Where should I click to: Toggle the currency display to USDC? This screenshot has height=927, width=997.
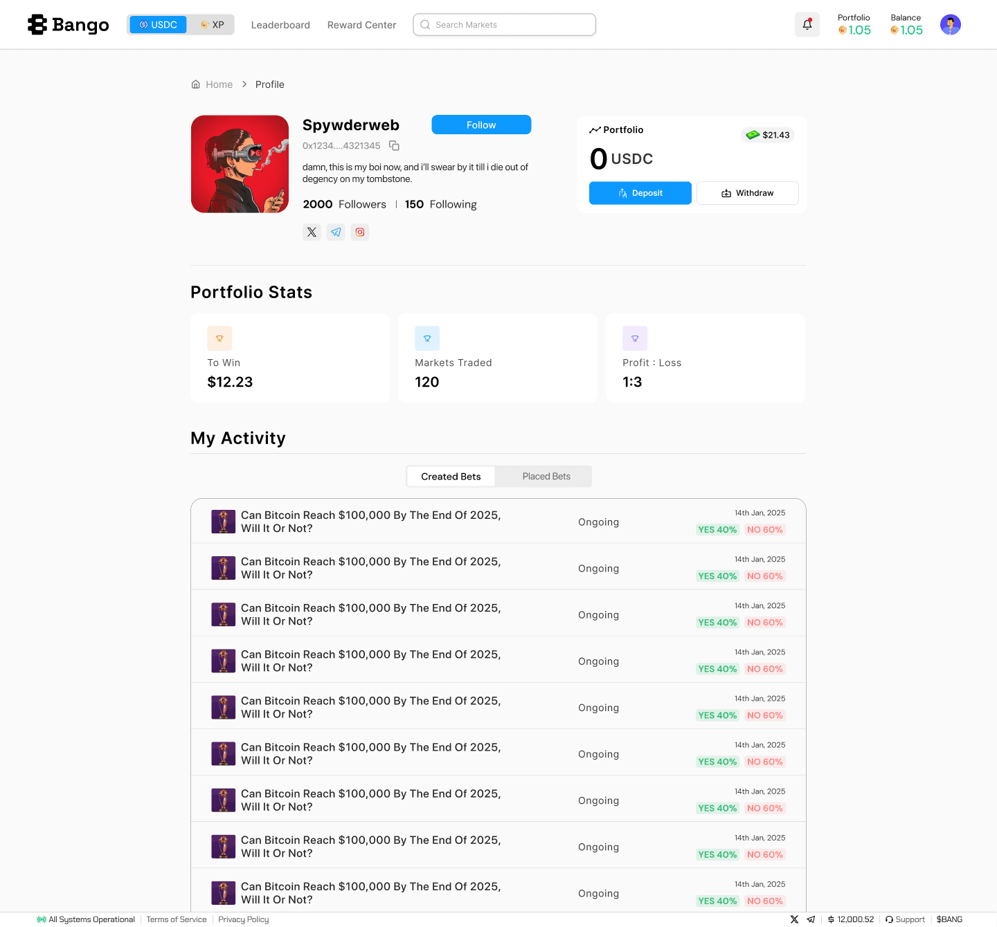tap(158, 24)
